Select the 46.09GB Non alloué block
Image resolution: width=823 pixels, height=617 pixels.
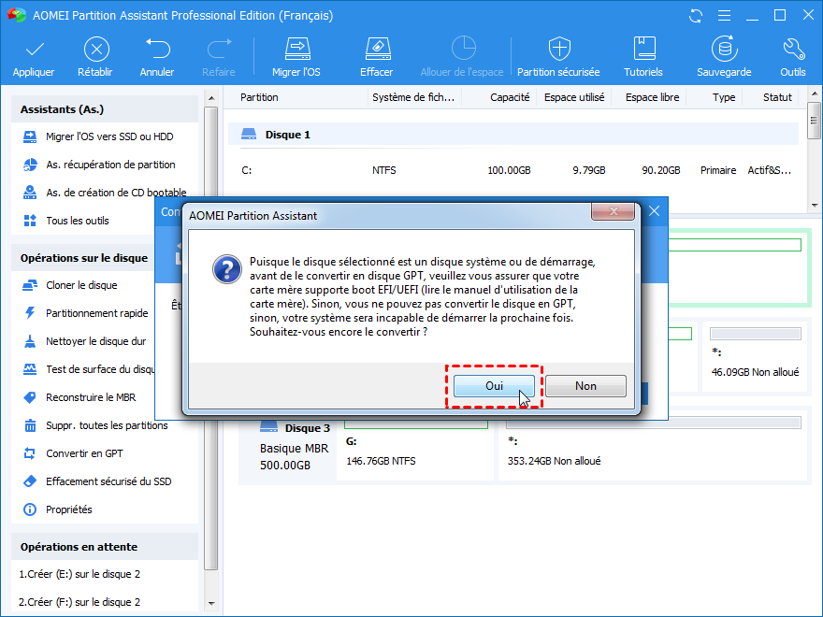click(755, 357)
